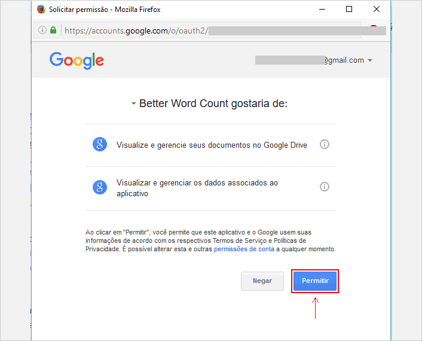Click the Google logo

tap(77, 60)
